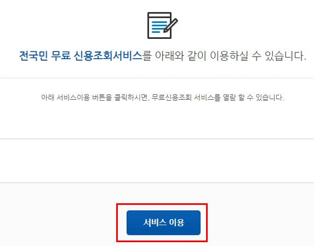Click the dark header bar of document icon
Image resolution: width=314 pixels, height=246 pixels.
coord(159,14)
